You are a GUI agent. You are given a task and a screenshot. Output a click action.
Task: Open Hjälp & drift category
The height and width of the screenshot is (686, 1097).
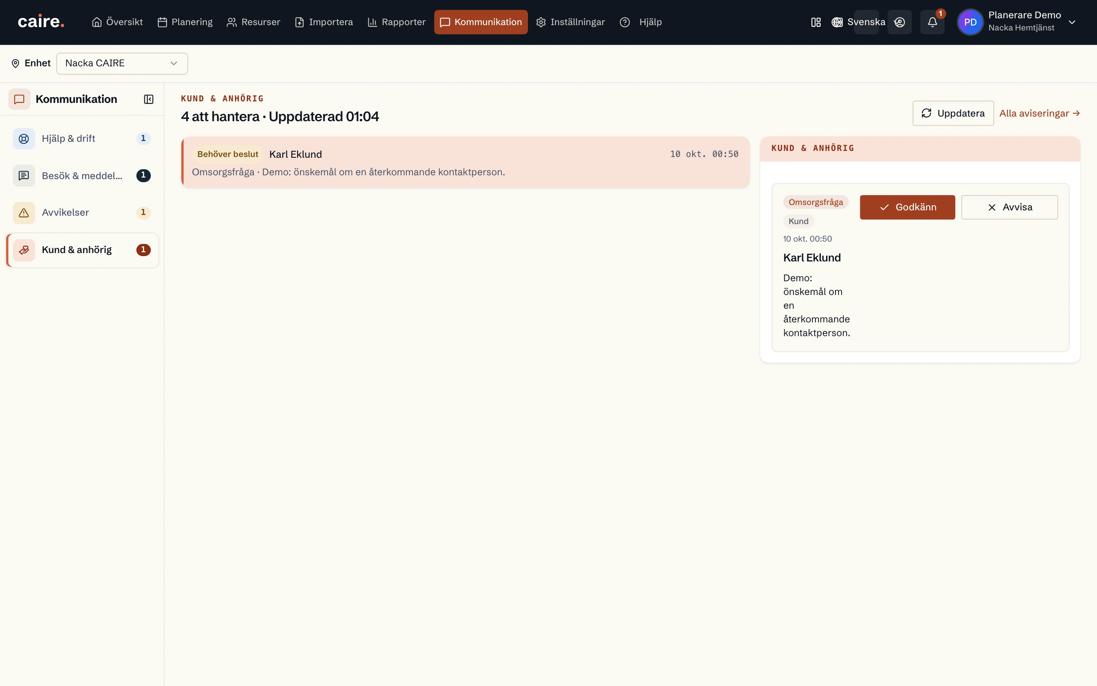click(82, 138)
